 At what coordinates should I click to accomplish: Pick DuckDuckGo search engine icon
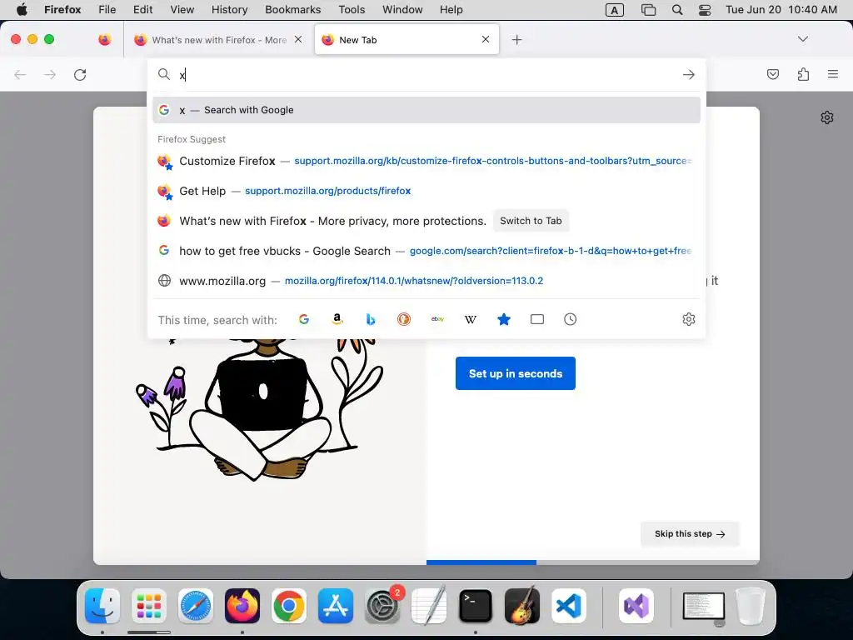(x=404, y=319)
